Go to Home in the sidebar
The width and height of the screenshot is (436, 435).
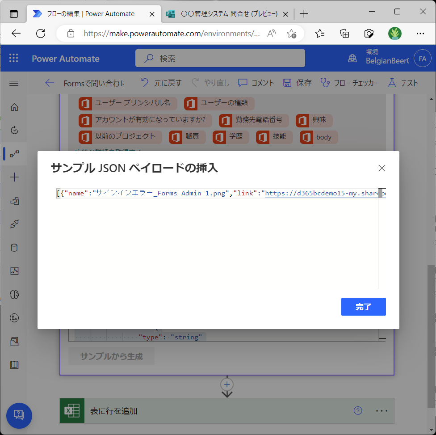[x=14, y=107]
